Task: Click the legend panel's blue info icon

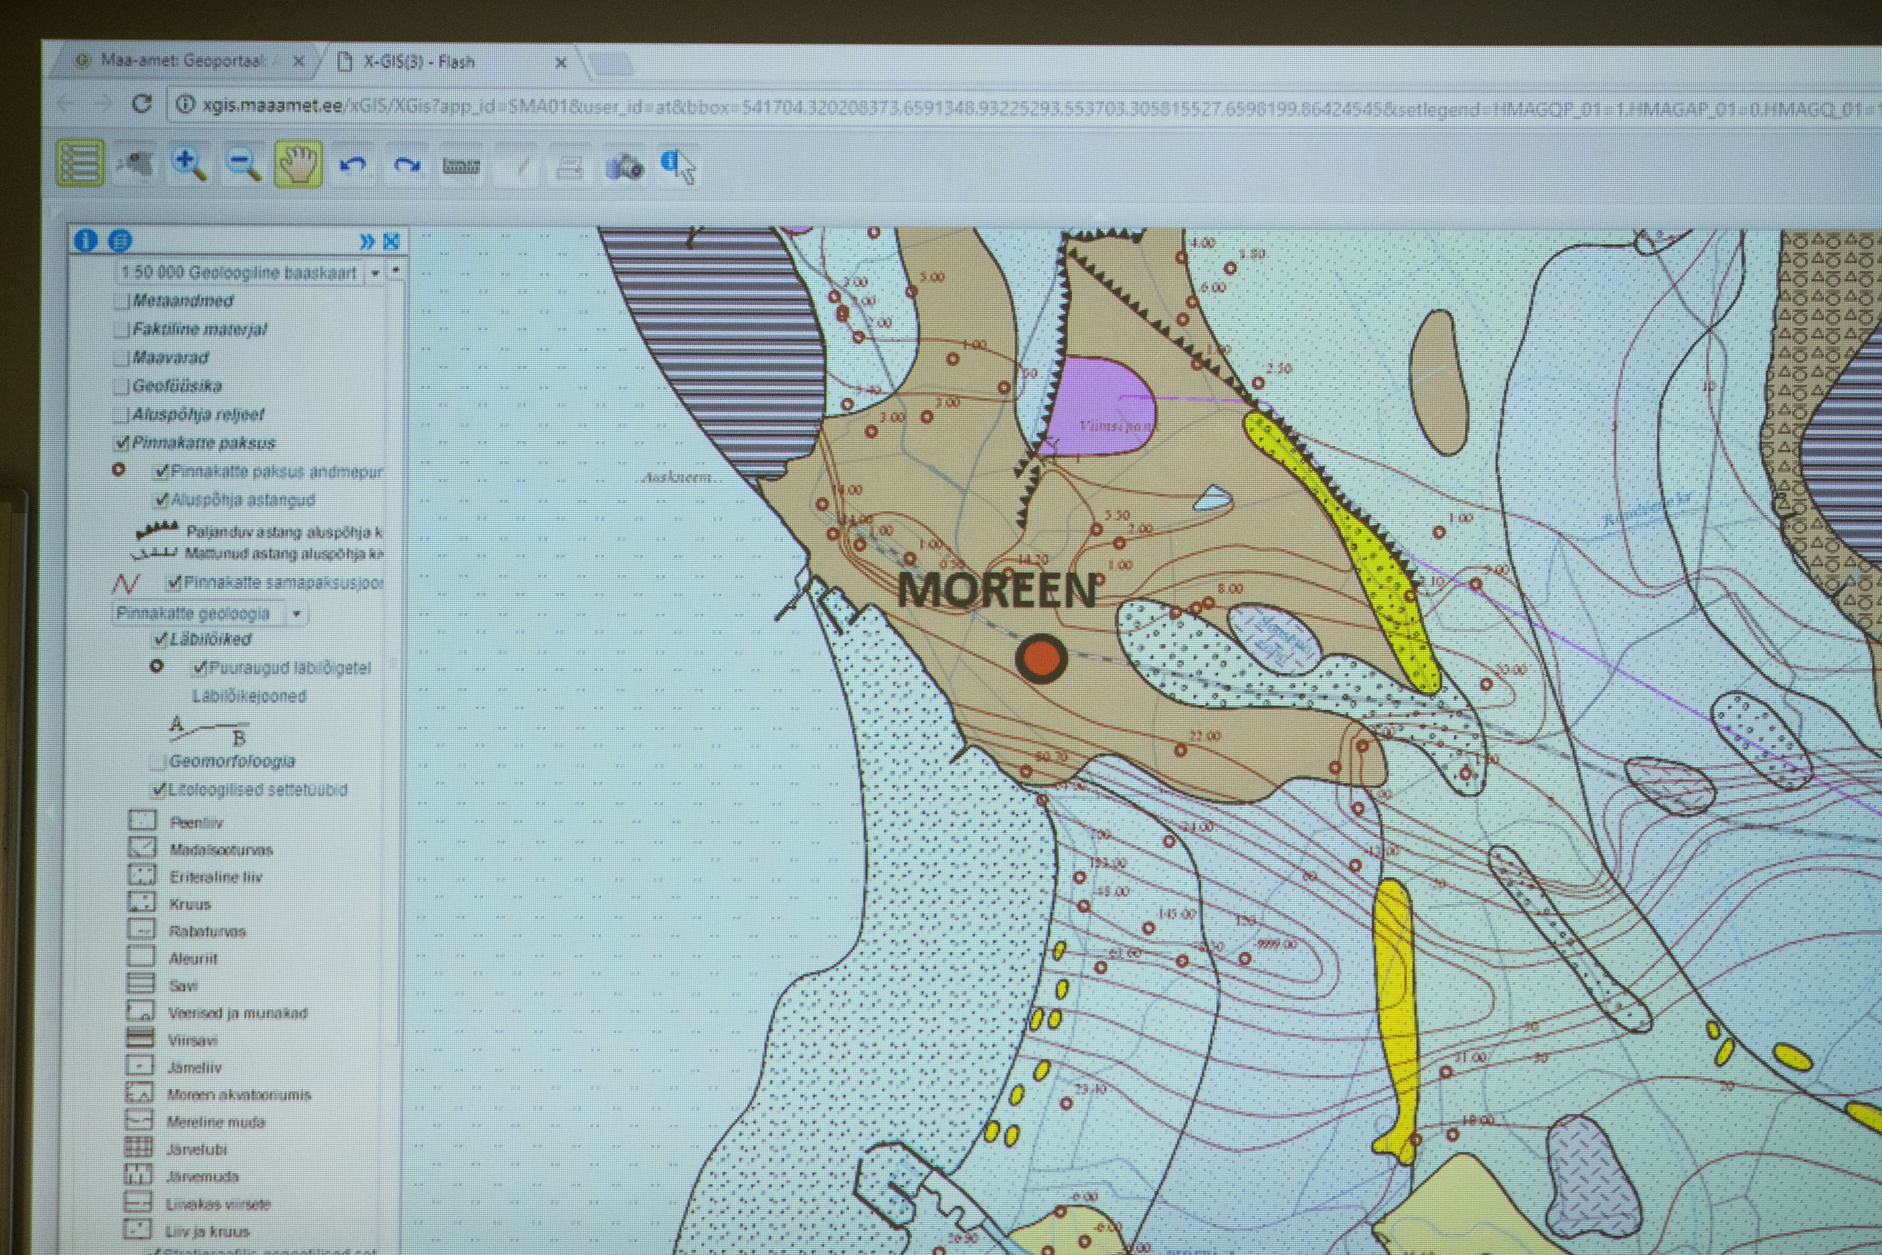Action: point(86,240)
